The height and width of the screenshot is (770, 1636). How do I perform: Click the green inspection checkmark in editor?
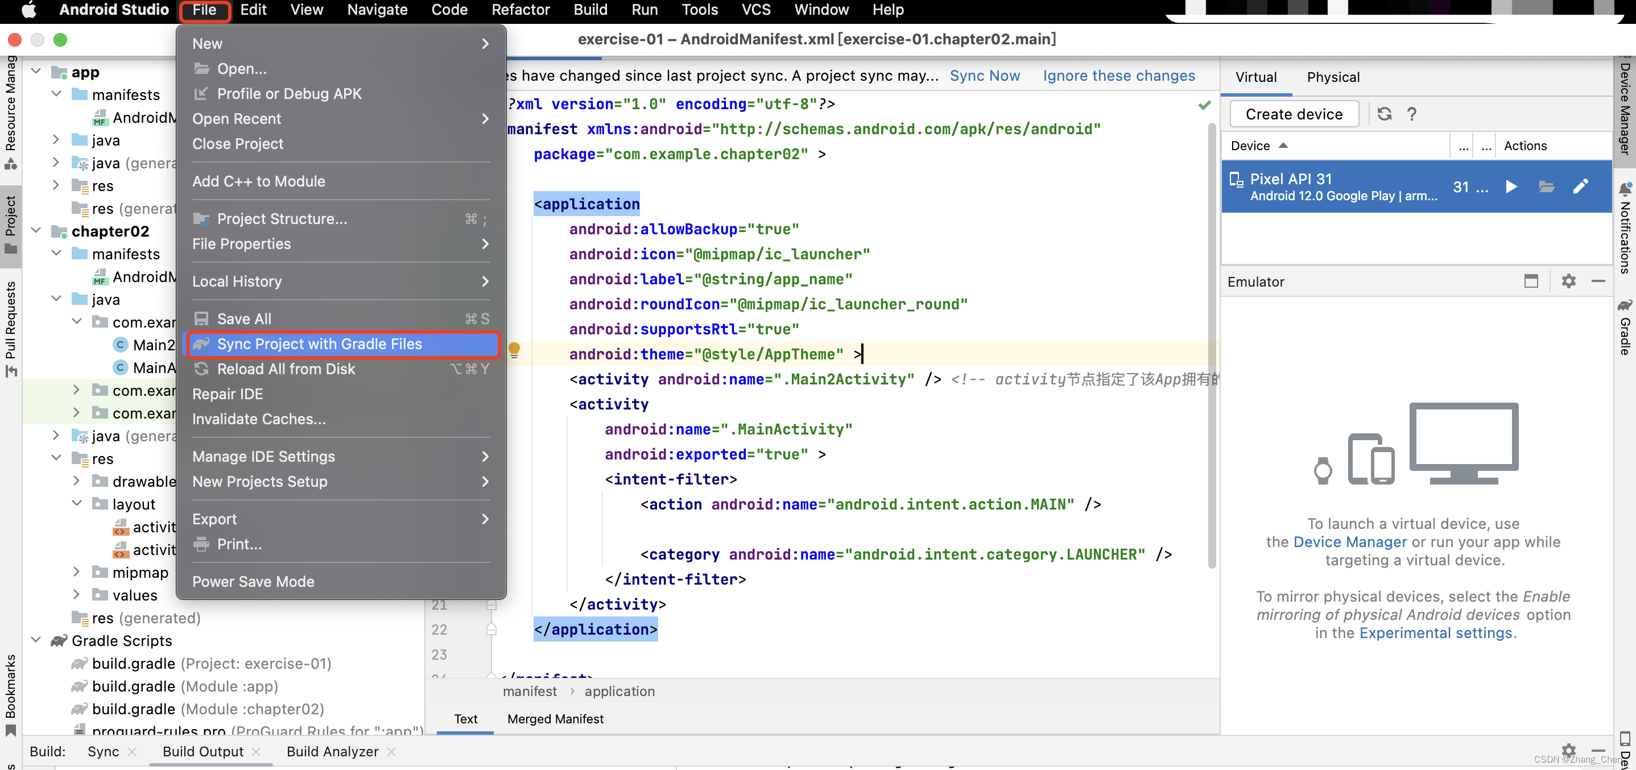[1204, 105]
